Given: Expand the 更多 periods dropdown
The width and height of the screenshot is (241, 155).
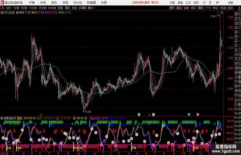Looking at the screenshot, I should pos(91,8).
